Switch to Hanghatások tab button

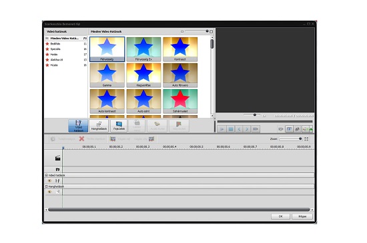click(x=99, y=126)
